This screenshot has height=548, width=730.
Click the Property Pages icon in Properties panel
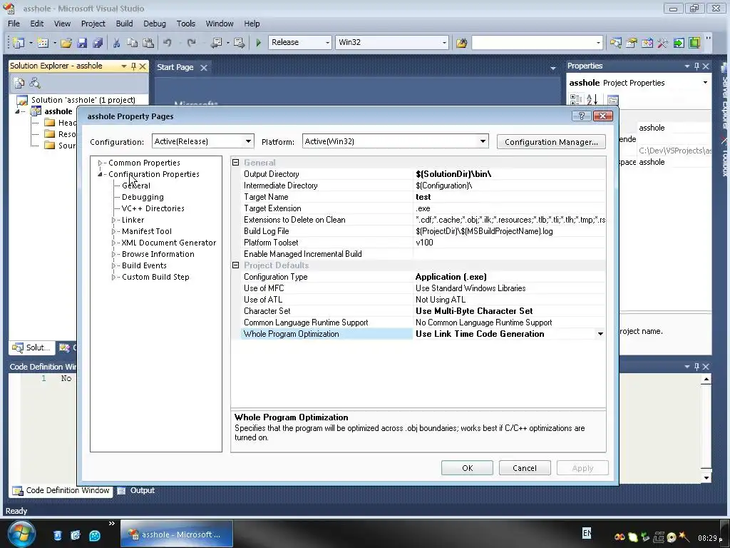612,99
